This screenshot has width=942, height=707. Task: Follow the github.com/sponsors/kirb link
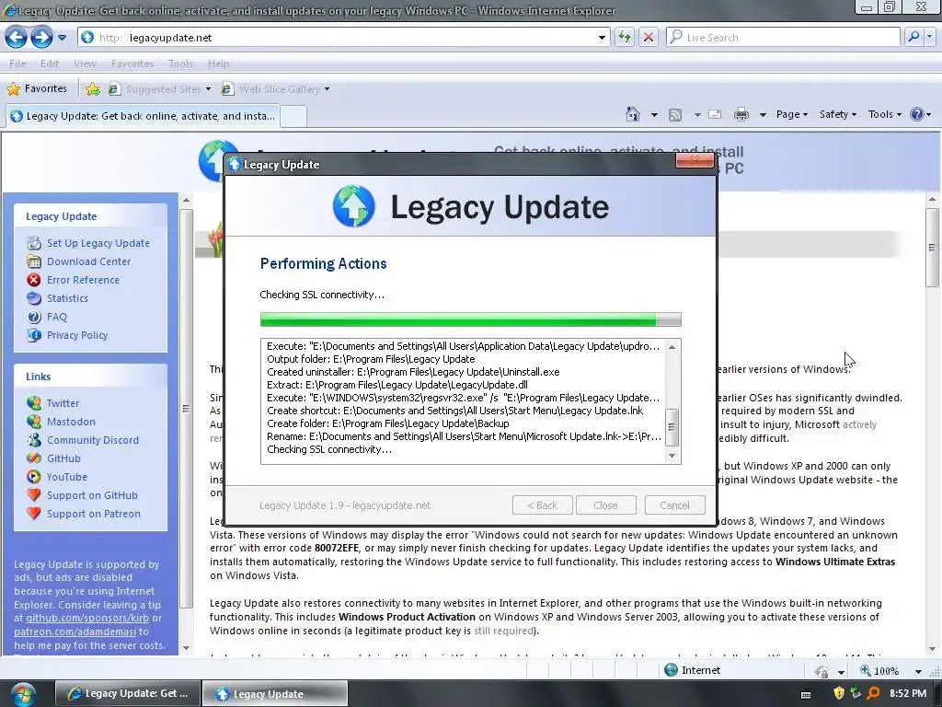click(87, 618)
